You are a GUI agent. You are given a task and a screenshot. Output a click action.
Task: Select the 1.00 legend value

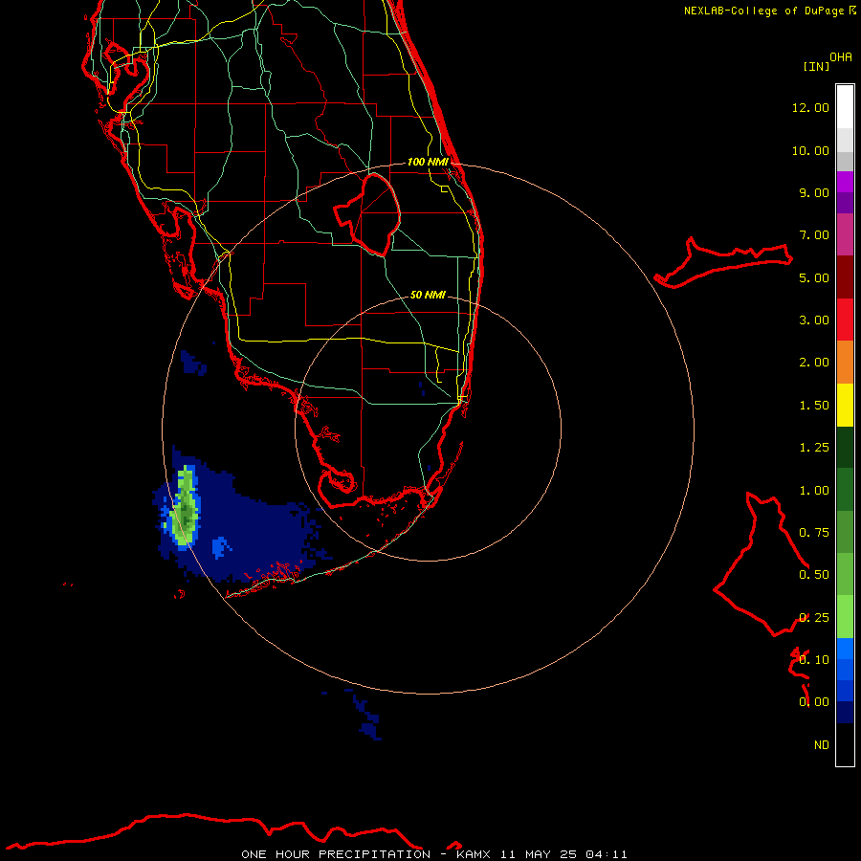(814, 491)
